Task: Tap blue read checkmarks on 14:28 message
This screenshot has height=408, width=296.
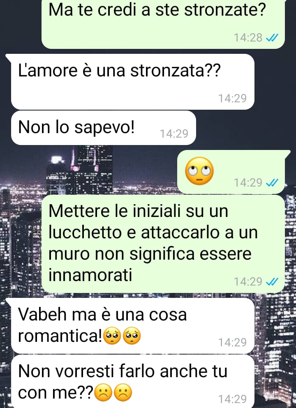Action: [x=272, y=38]
